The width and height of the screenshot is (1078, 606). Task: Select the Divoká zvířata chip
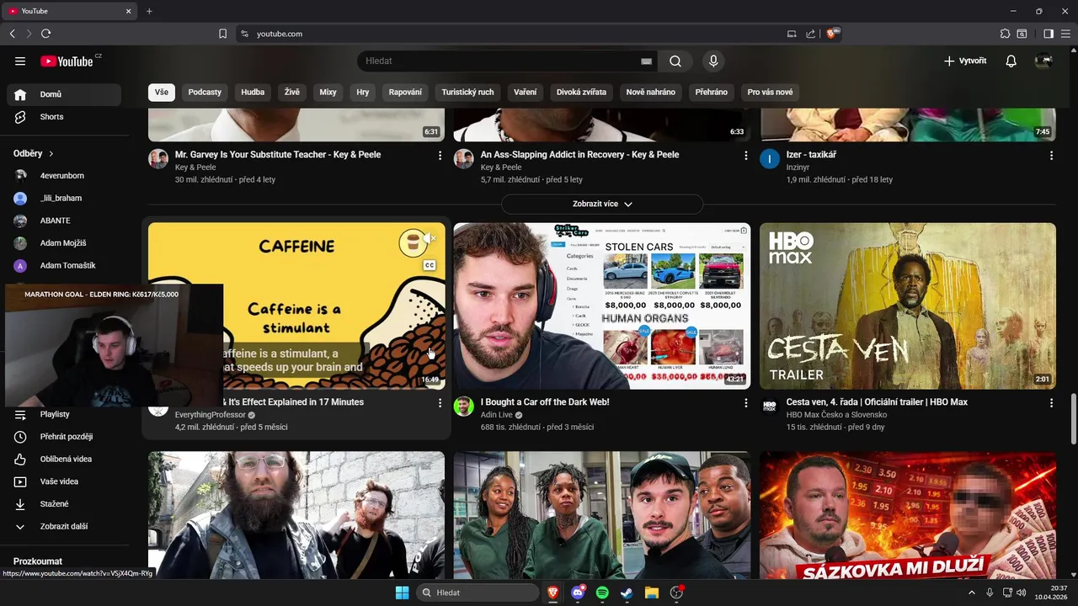pyautogui.click(x=581, y=92)
